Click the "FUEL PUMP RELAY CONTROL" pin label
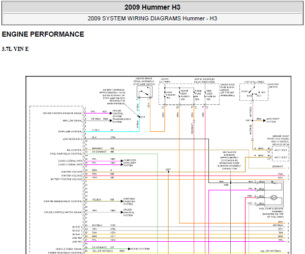Screen dimensions: 305x254 click(x=66, y=154)
